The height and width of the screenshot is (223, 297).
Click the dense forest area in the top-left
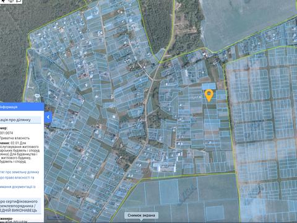click(x=12, y=51)
